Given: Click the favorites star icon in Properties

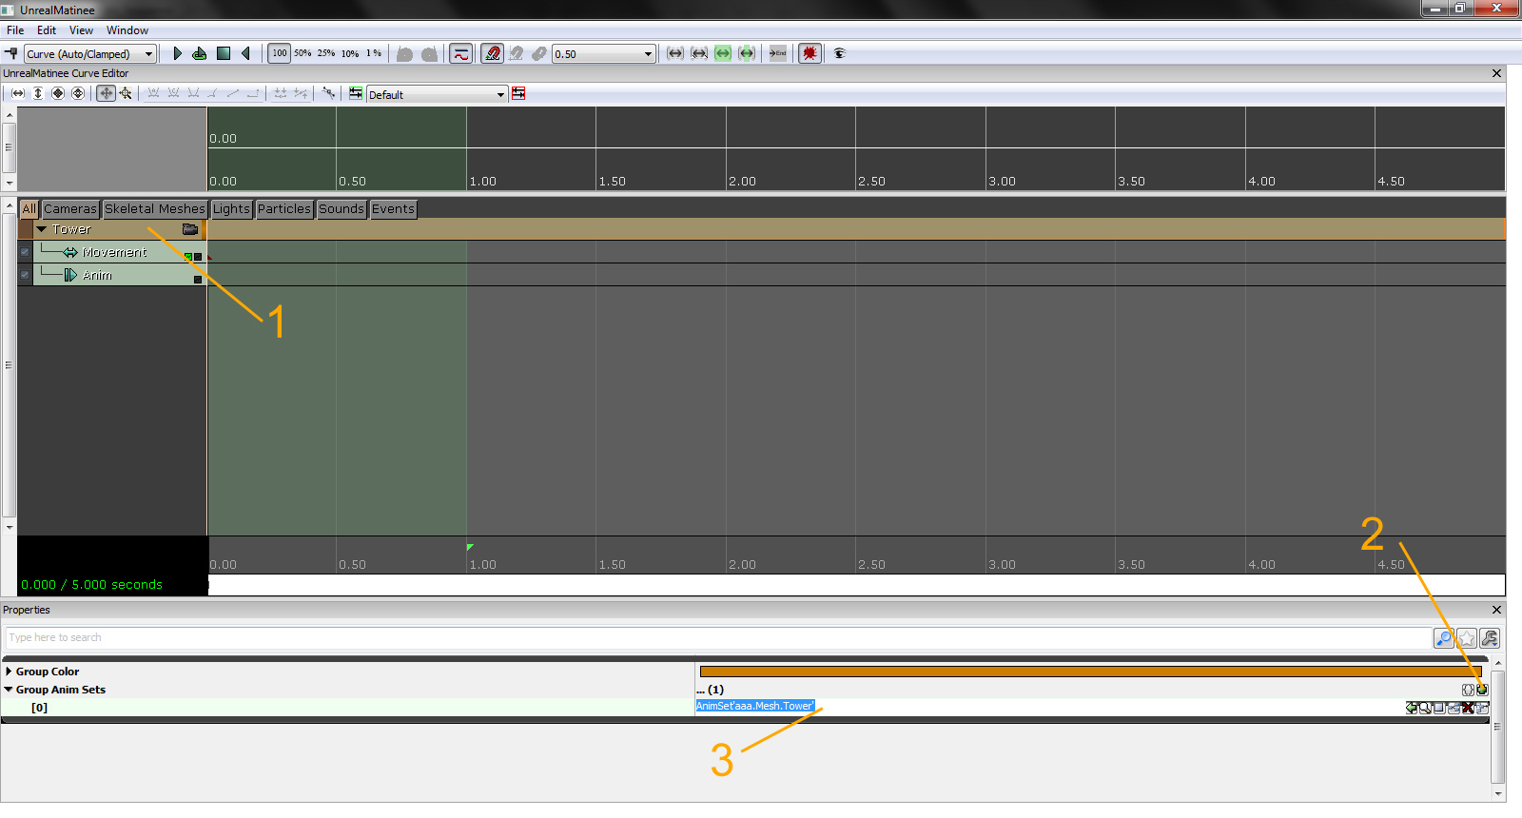Looking at the screenshot, I should point(1467,638).
